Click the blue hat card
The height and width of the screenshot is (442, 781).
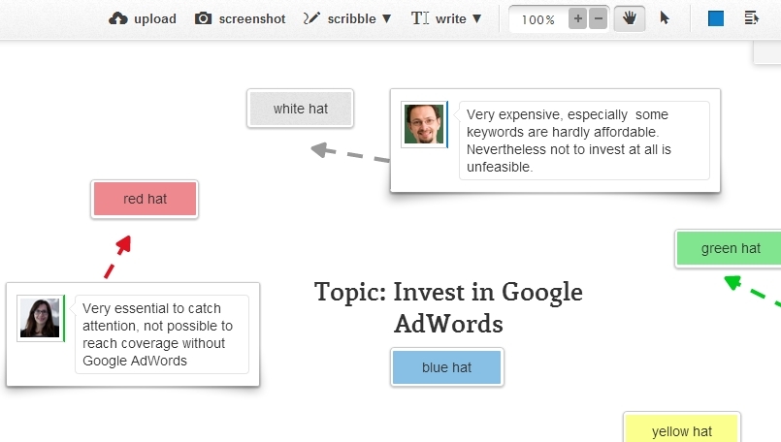[x=447, y=367]
